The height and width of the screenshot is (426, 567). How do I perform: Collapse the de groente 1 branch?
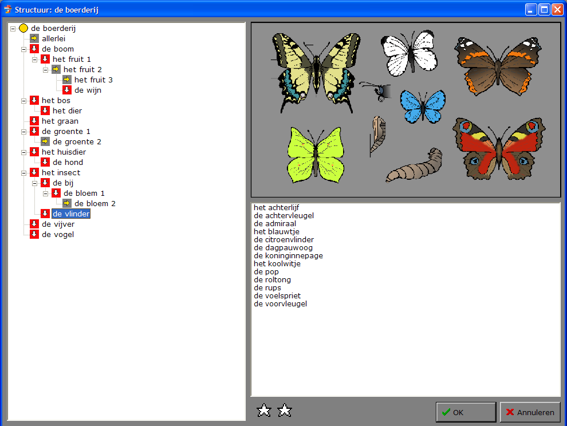click(24, 132)
